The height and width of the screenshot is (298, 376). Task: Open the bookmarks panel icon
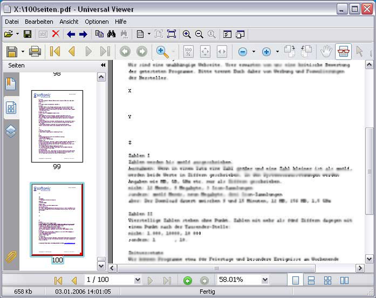click(x=11, y=83)
